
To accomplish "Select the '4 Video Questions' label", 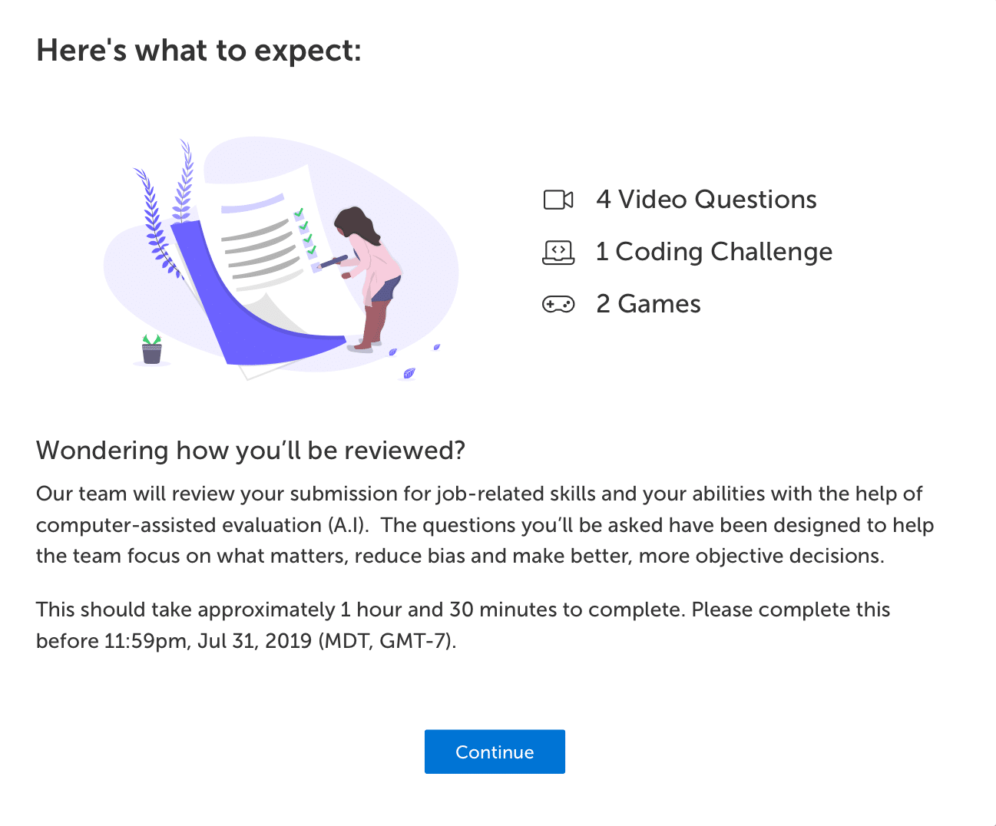I will coord(706,200).
